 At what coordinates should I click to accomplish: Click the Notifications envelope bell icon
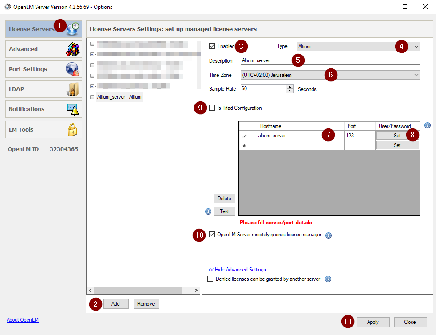coord(72,109)
